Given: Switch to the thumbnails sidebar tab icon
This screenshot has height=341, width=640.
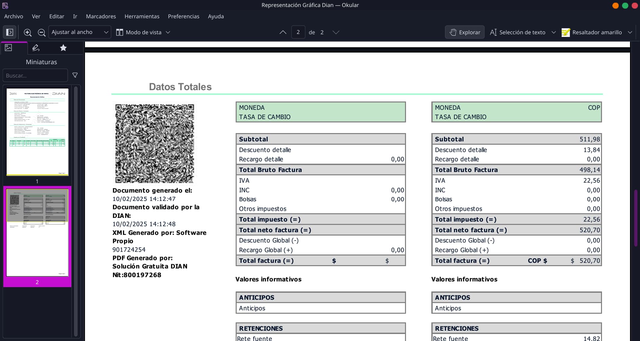Looking at the screenshot, I should click(x=9, y=48).
